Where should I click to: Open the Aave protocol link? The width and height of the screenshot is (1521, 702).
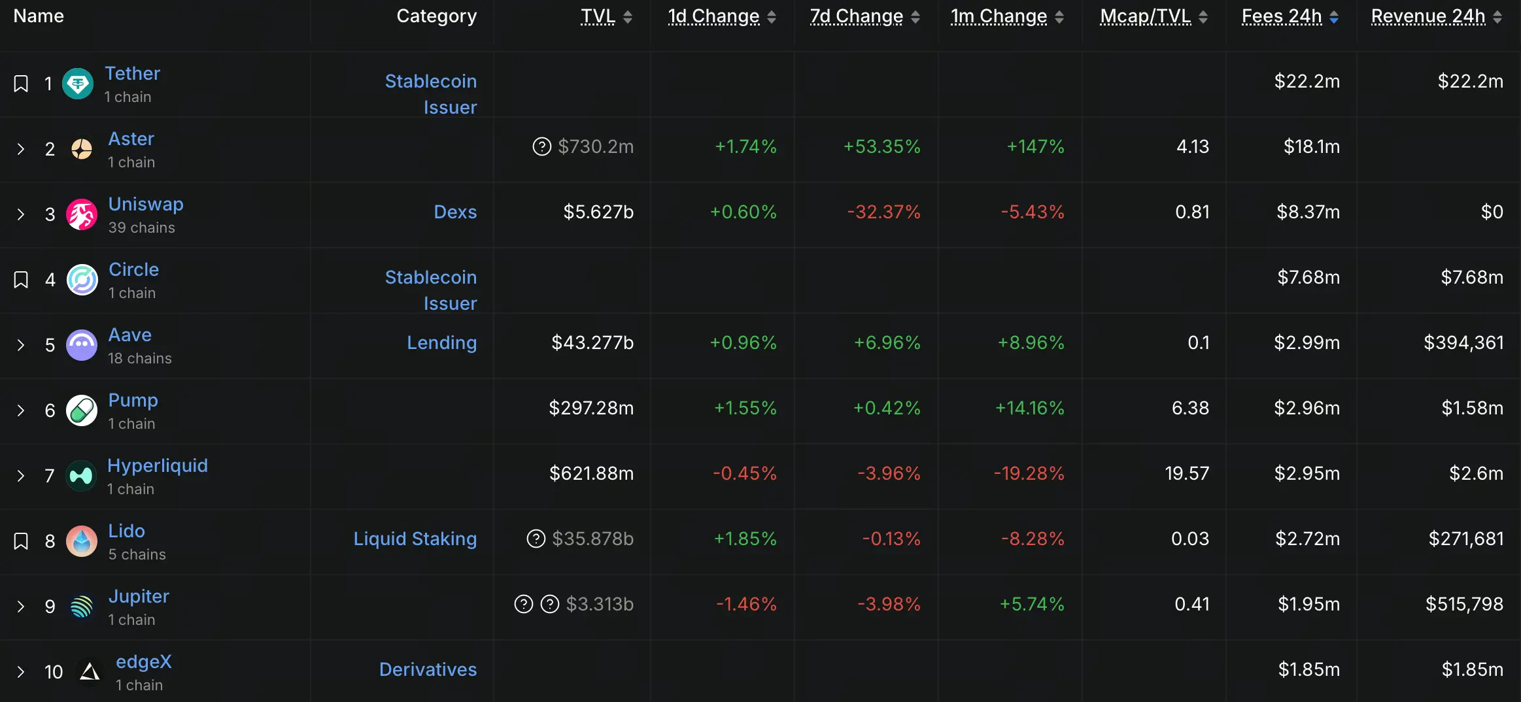(x=129, y=335)
